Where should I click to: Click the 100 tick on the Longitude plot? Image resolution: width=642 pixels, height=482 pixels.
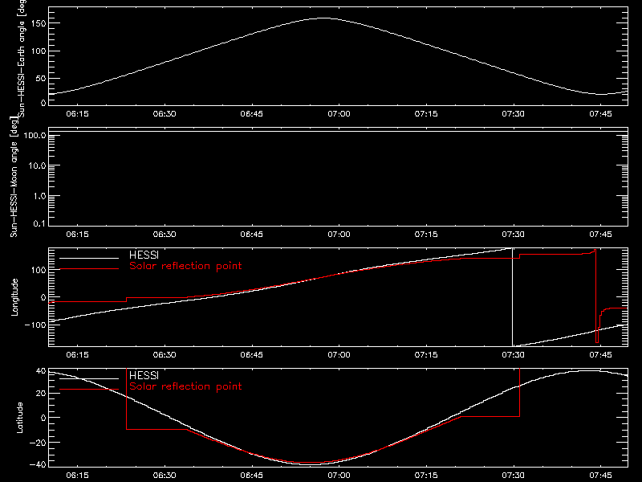(39, 270)
